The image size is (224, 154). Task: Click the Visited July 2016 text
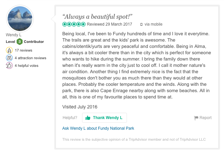point(80,107)
